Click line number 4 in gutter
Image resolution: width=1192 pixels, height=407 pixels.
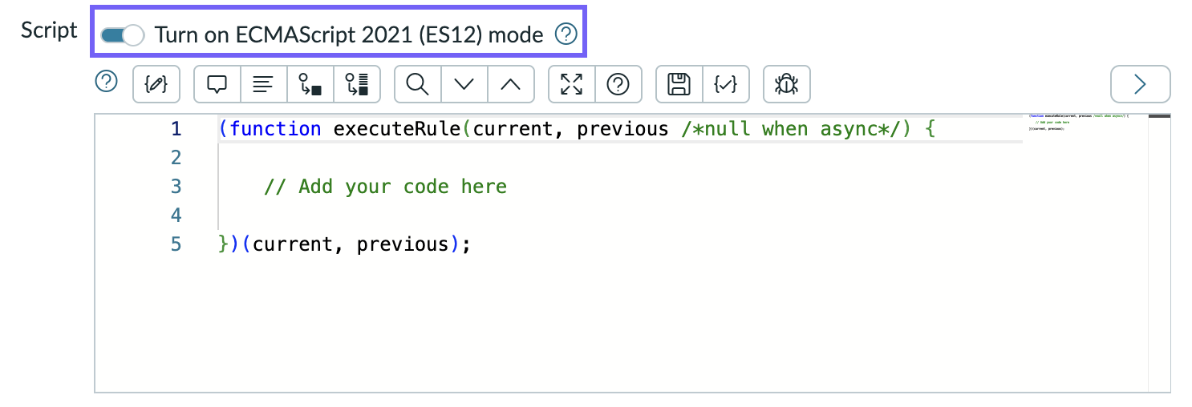(x=176, y=215)
